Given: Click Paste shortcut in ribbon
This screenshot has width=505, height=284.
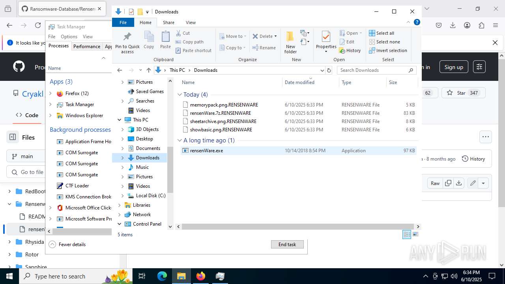Looking at the screenshot, I should pyautogui.click(x=193, y=50).
